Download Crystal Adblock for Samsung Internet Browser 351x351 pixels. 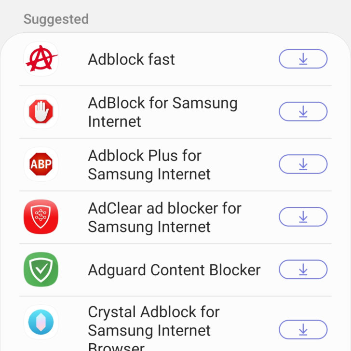click(303, 330)
